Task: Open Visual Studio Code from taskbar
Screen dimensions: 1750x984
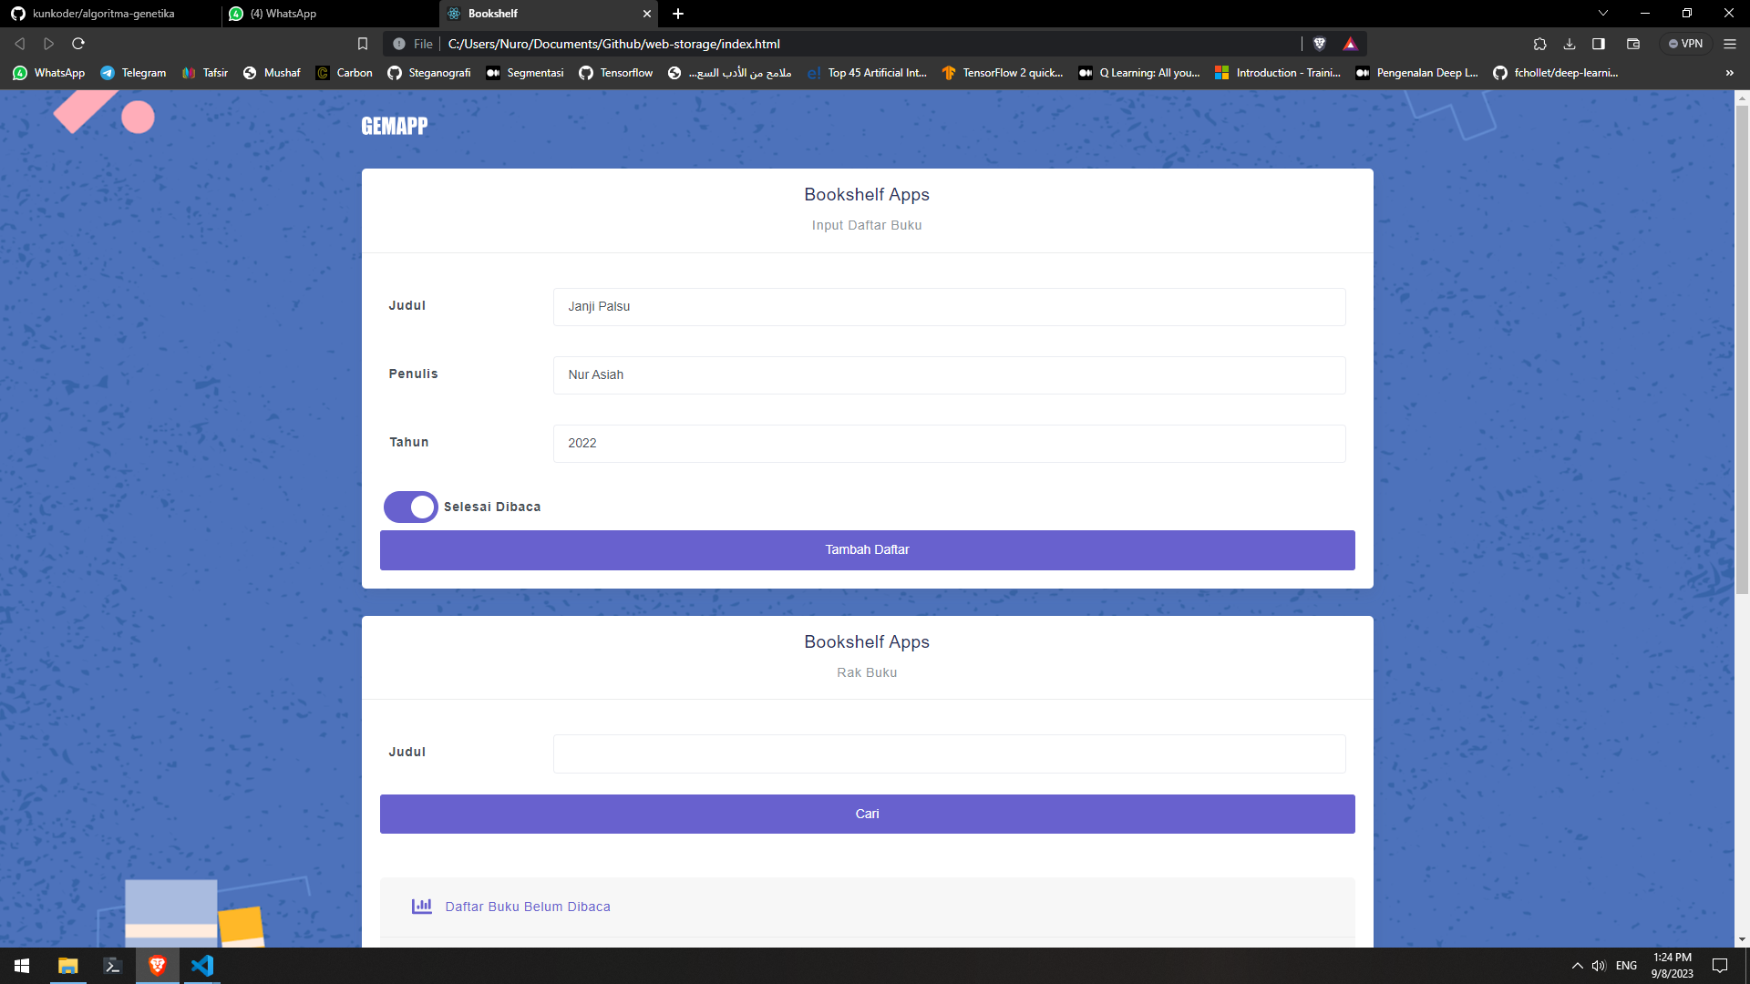Action: click(x=202, y=966)
